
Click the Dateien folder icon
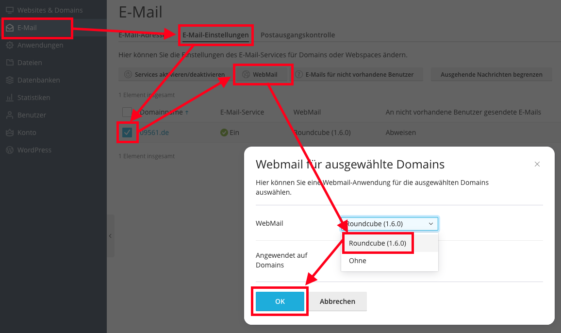10,63
